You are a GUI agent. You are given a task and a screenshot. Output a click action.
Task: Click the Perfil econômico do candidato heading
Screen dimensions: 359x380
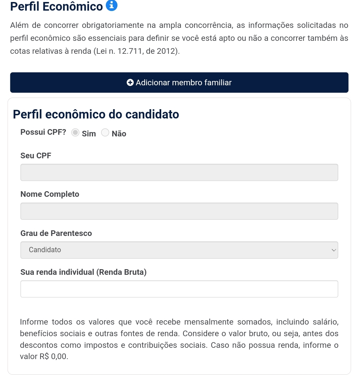coord(96,114)
